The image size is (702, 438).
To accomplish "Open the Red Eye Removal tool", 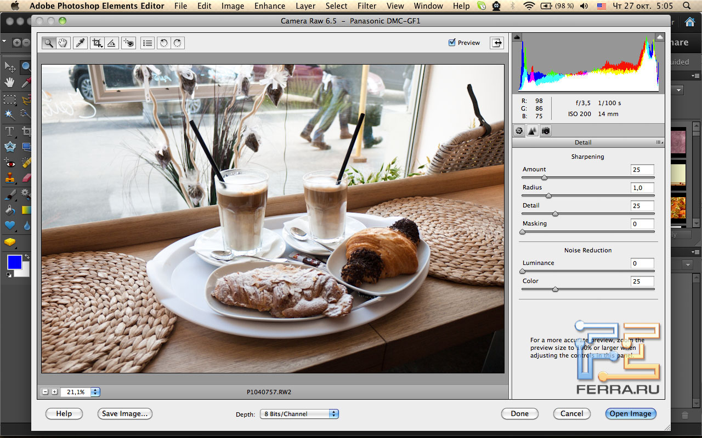I will [128, 42].
